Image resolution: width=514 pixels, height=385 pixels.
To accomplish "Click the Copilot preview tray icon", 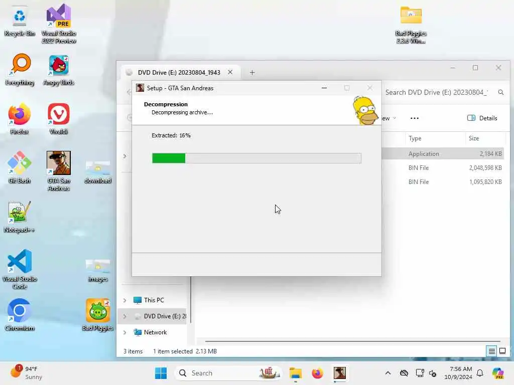I will (x=498, y=373).
